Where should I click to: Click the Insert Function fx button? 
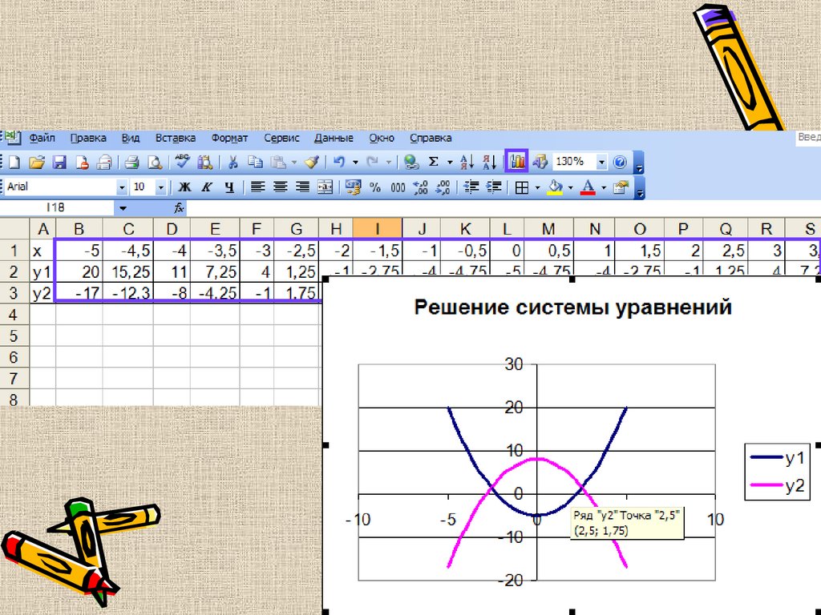pos(179,208)
